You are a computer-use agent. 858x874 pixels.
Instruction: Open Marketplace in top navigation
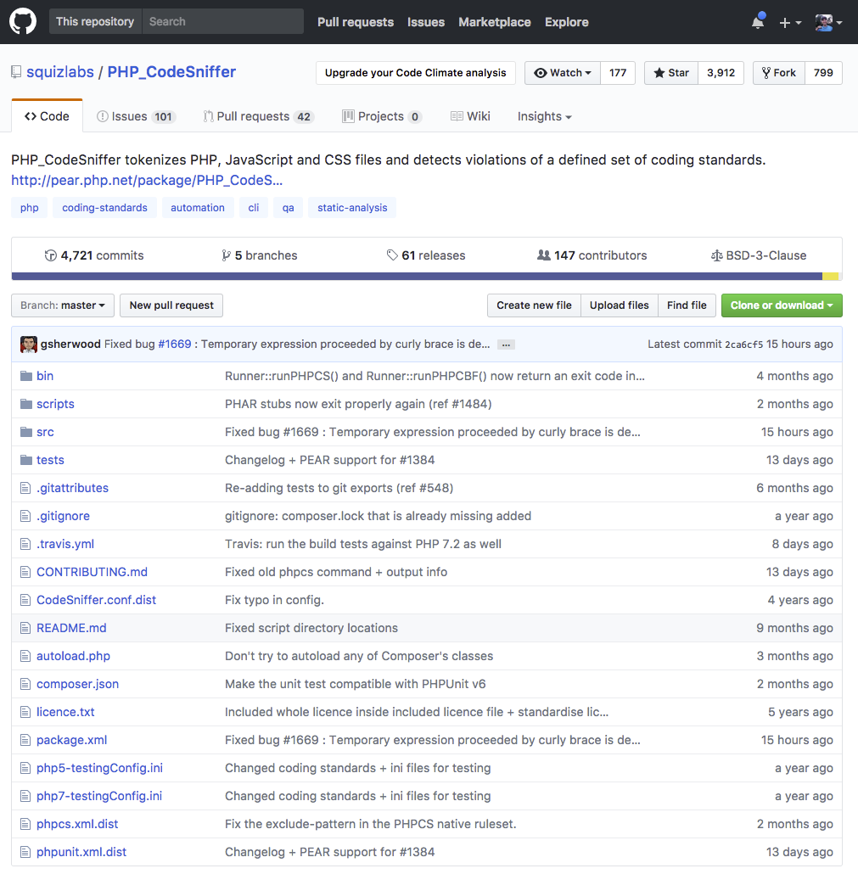coord(495,22)
